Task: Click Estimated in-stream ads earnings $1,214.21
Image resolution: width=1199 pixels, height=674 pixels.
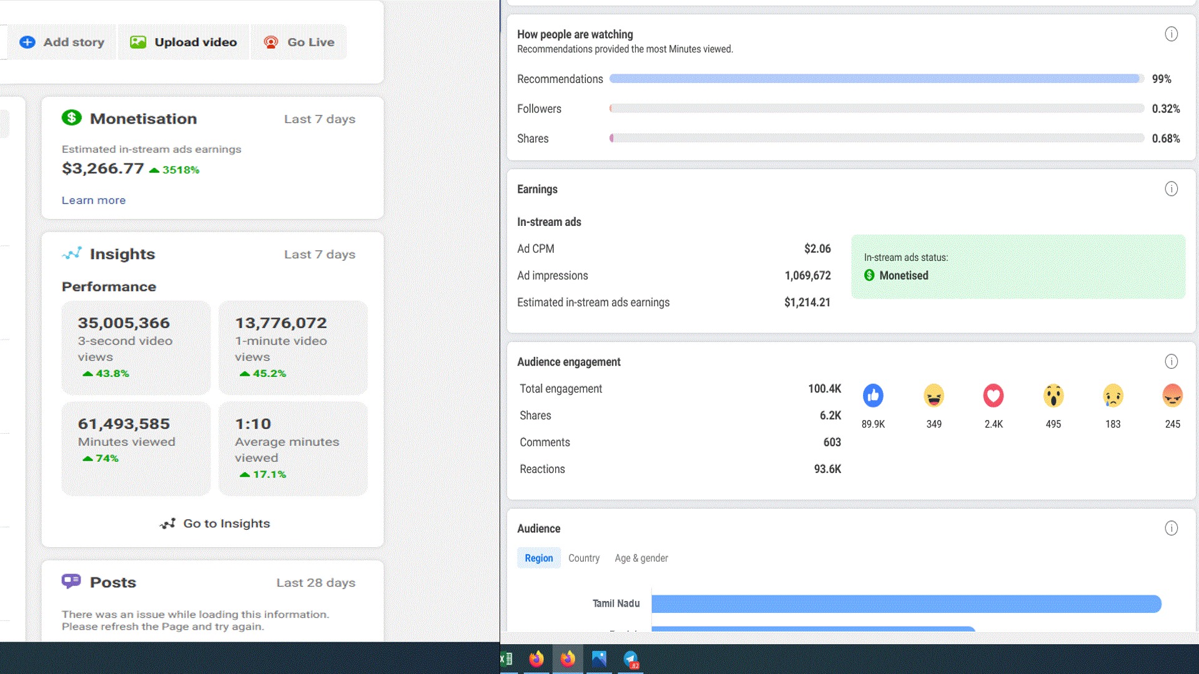Action: [807, 303]
